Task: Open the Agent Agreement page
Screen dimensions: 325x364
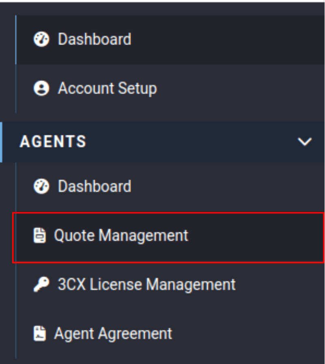Action: point(170,334)
